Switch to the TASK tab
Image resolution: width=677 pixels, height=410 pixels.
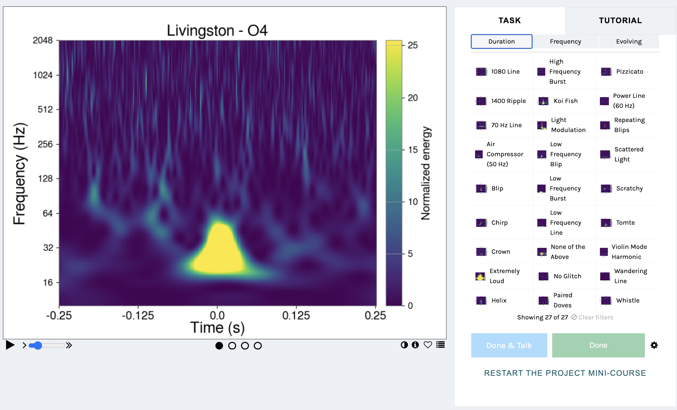coord(510,20)
